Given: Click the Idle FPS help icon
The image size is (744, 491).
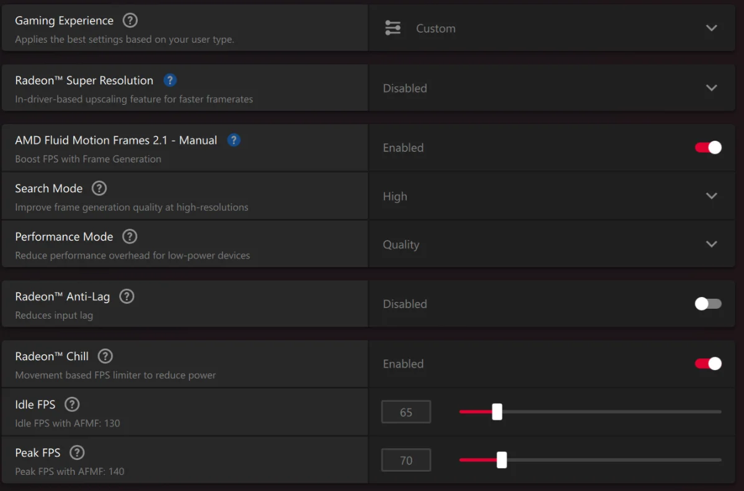Looking at the screenshot, I should pyautogui.click(x=72, y=404).
